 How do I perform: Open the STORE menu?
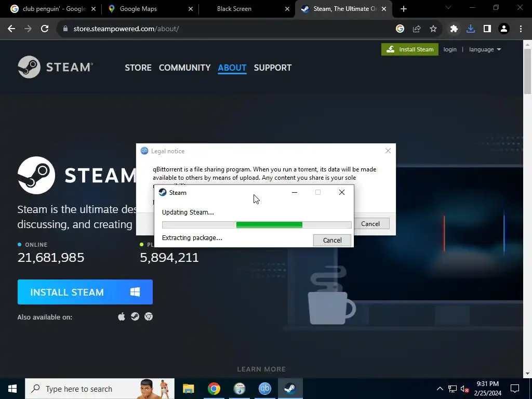pos(138,68)
